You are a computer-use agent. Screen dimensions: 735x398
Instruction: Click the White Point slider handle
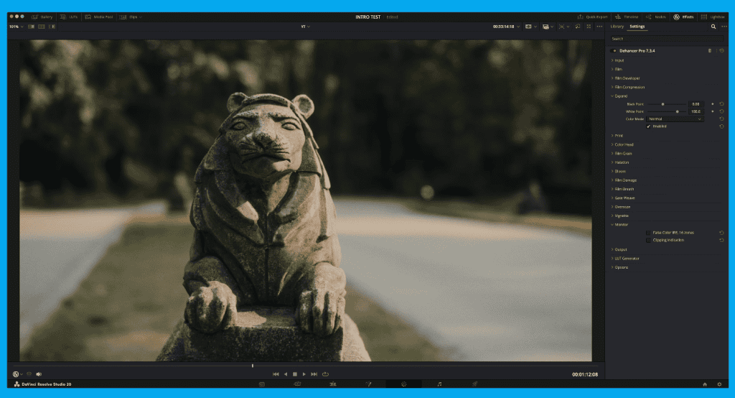click(x=677, y=111)
